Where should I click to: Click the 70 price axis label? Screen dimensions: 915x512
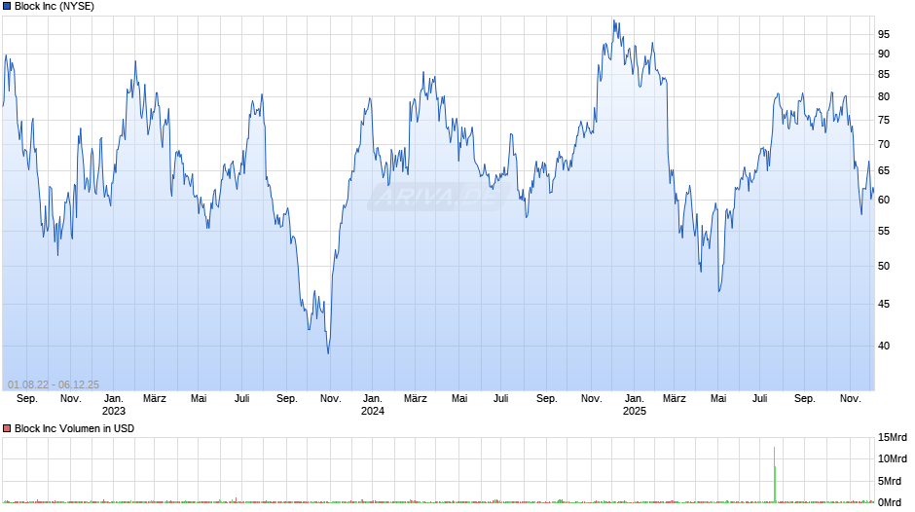point(884,144)
